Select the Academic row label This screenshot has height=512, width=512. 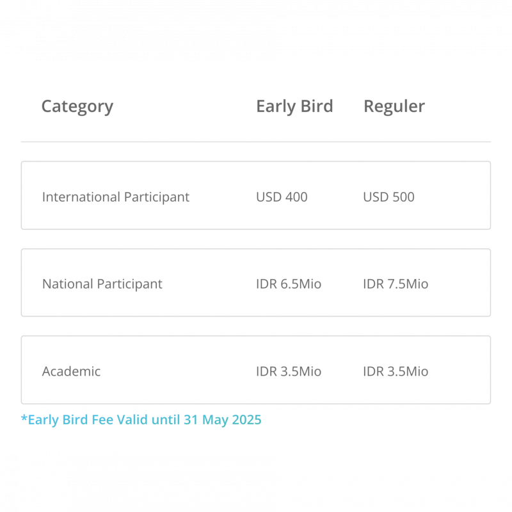point(71,371)
